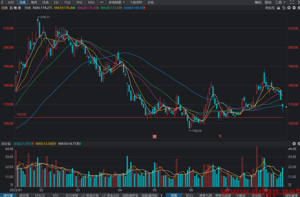The height and width of the screenshot is (197, 300).
Task: Click the 均线 label in header
Action: 28,8
